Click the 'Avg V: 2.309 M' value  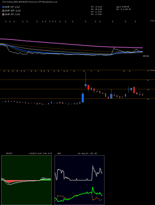[x=122, y=7]
